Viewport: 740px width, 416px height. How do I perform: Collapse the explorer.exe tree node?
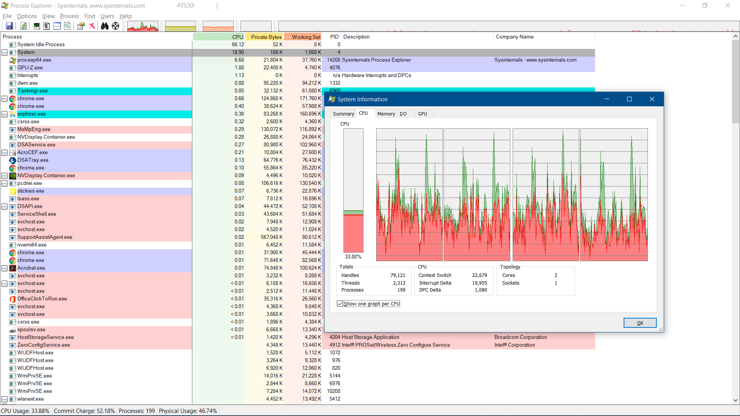pyautogui.click(x=4, y=114)
